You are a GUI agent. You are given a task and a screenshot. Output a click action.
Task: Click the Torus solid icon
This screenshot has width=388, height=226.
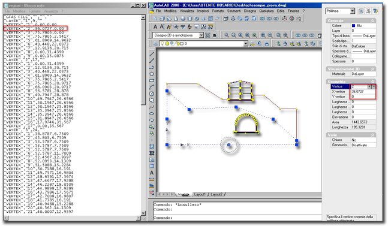pos(197,19)
